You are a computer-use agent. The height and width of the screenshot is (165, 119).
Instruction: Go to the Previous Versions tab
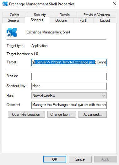(96, 15)
